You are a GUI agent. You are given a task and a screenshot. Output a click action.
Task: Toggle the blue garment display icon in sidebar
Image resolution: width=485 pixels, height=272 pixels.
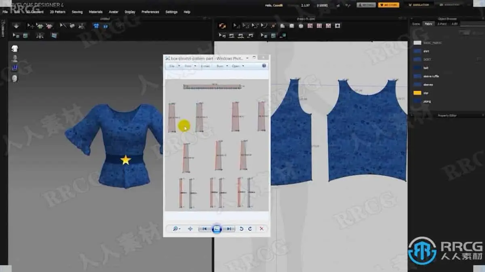[x=15, y=68]
